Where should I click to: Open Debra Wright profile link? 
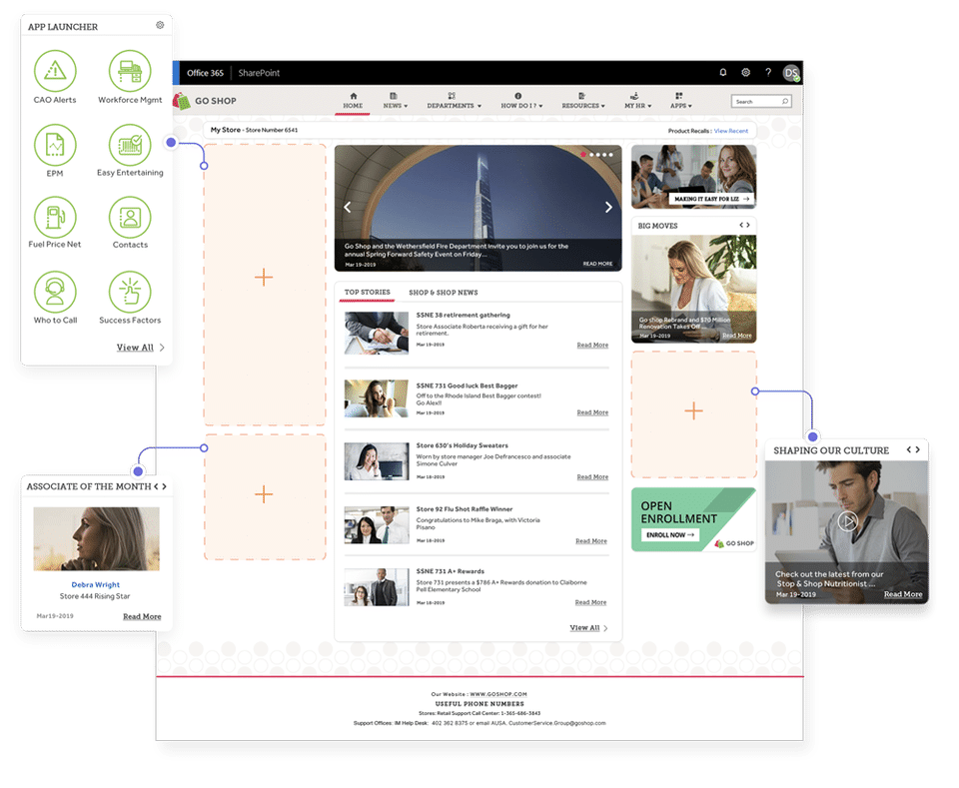96,584
